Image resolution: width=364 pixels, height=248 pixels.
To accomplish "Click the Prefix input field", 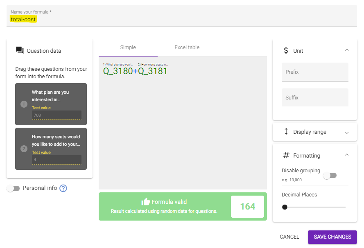I will [315, 72].
